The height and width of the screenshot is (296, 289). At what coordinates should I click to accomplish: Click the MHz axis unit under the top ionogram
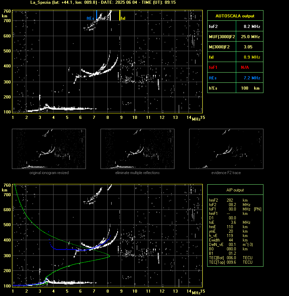pyautogui.click(x=196, y=119)
